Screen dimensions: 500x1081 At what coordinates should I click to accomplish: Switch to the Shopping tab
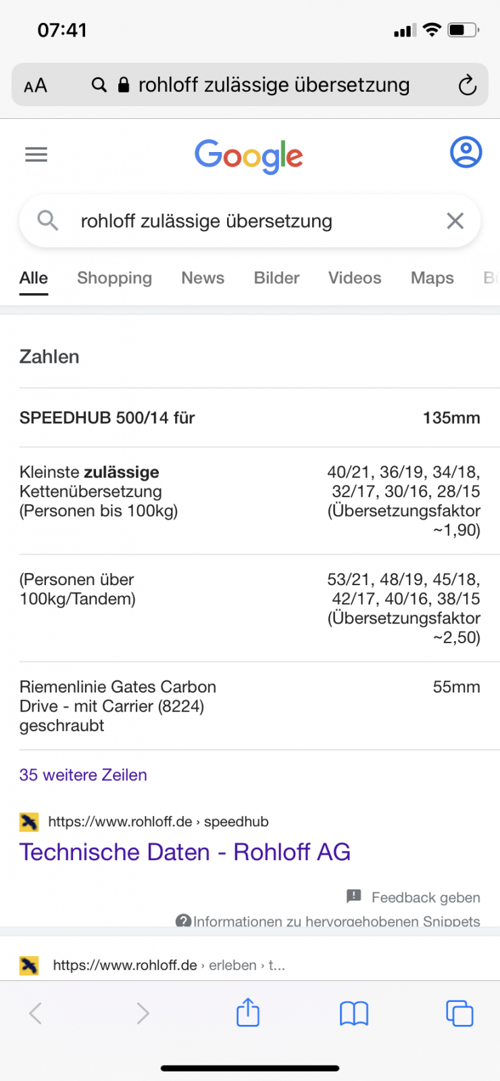[114, 278]
